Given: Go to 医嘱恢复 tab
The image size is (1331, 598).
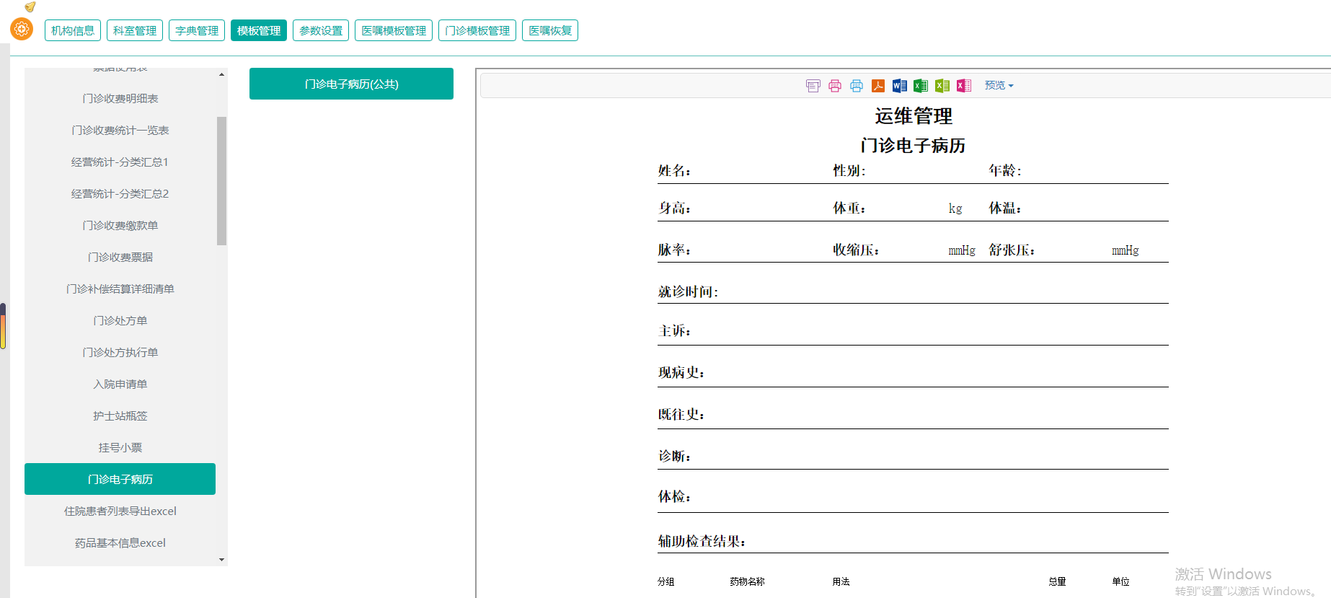Looking at the screenshot, I should click(x=550, y=30).
